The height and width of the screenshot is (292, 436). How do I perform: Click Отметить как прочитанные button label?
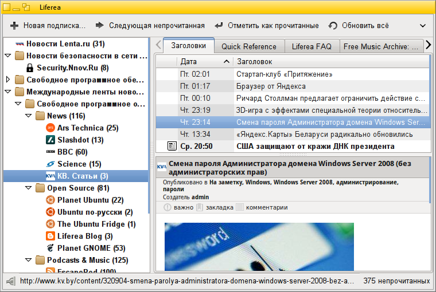pyautogui.click(x=273, y=26)
